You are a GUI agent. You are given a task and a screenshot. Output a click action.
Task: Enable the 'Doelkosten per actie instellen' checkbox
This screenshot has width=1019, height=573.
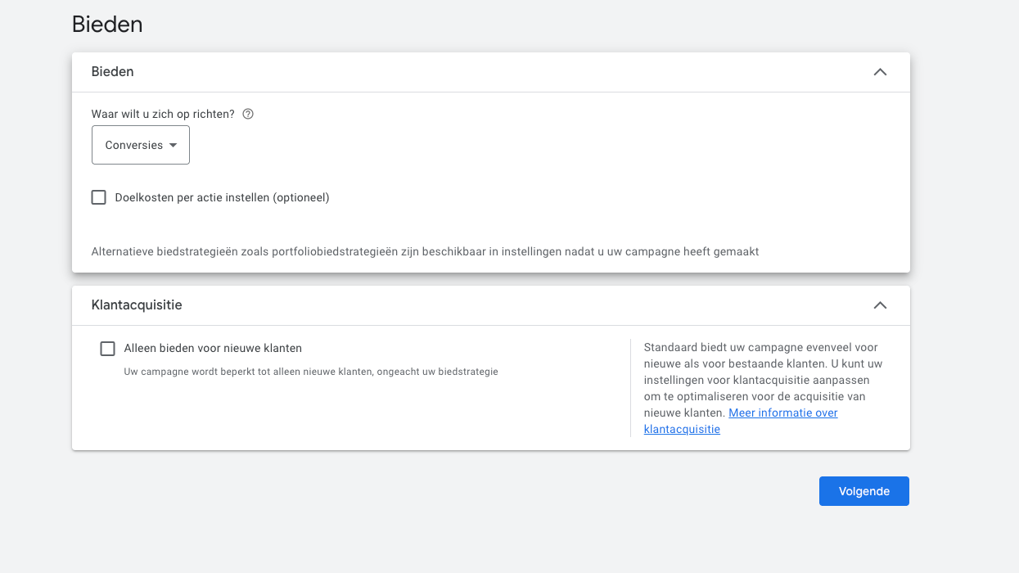[99, 197]
